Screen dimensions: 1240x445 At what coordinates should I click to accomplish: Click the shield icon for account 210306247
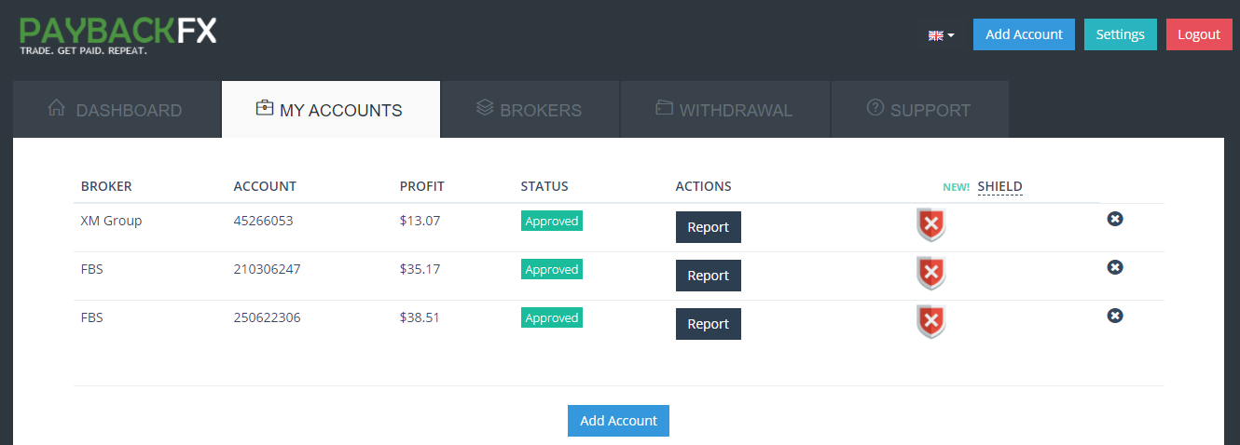point(930,274)
